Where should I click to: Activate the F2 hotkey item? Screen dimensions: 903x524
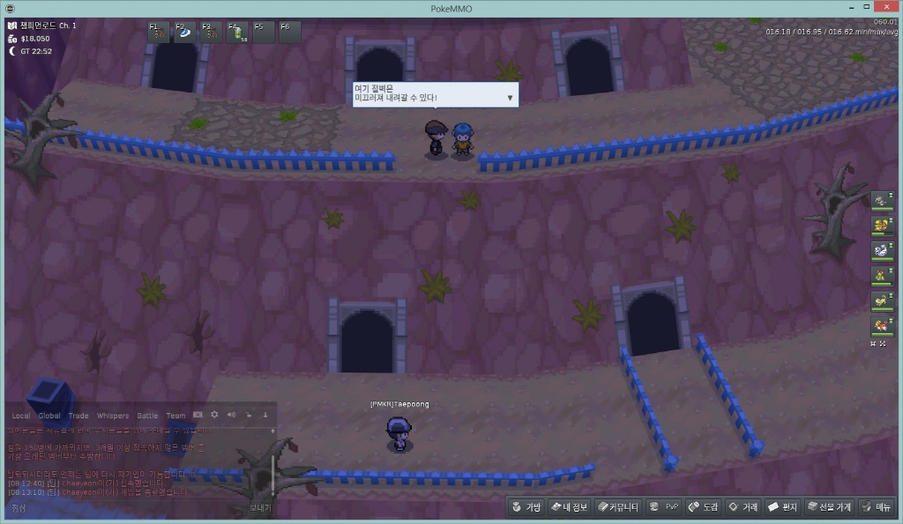[x=185, y=33]
